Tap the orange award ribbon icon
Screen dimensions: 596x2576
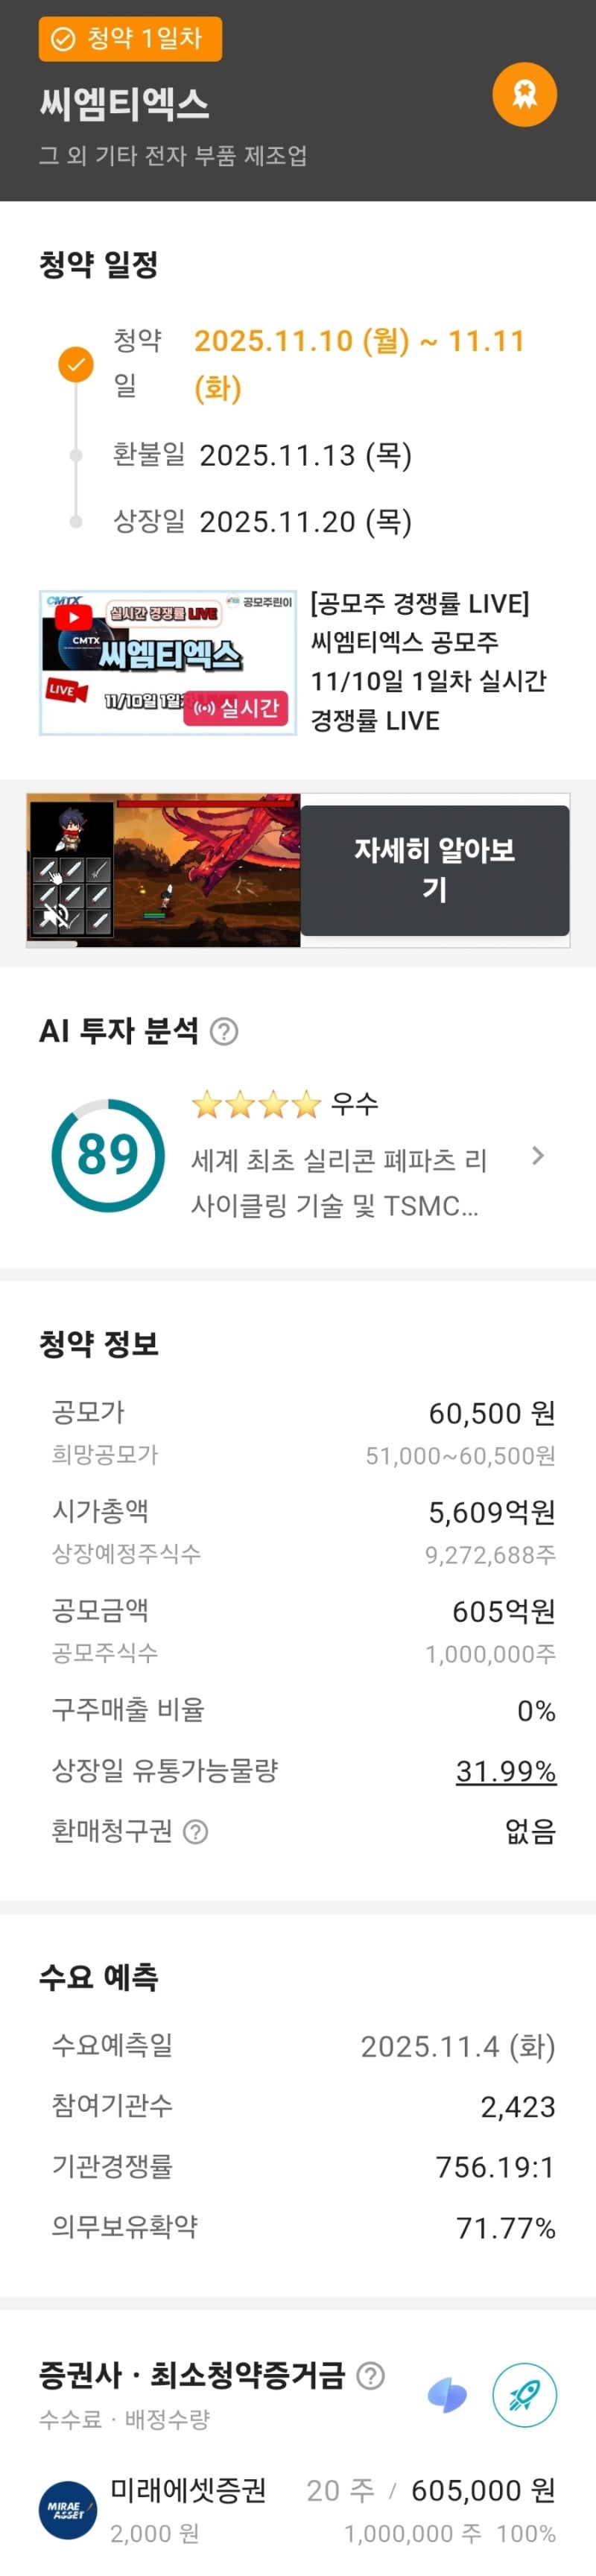pyautogui.click(x=524, y=95)
